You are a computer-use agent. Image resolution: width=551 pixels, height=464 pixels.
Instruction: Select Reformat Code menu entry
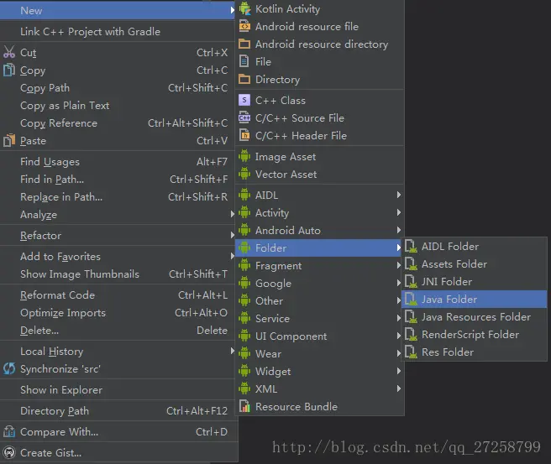118,295
